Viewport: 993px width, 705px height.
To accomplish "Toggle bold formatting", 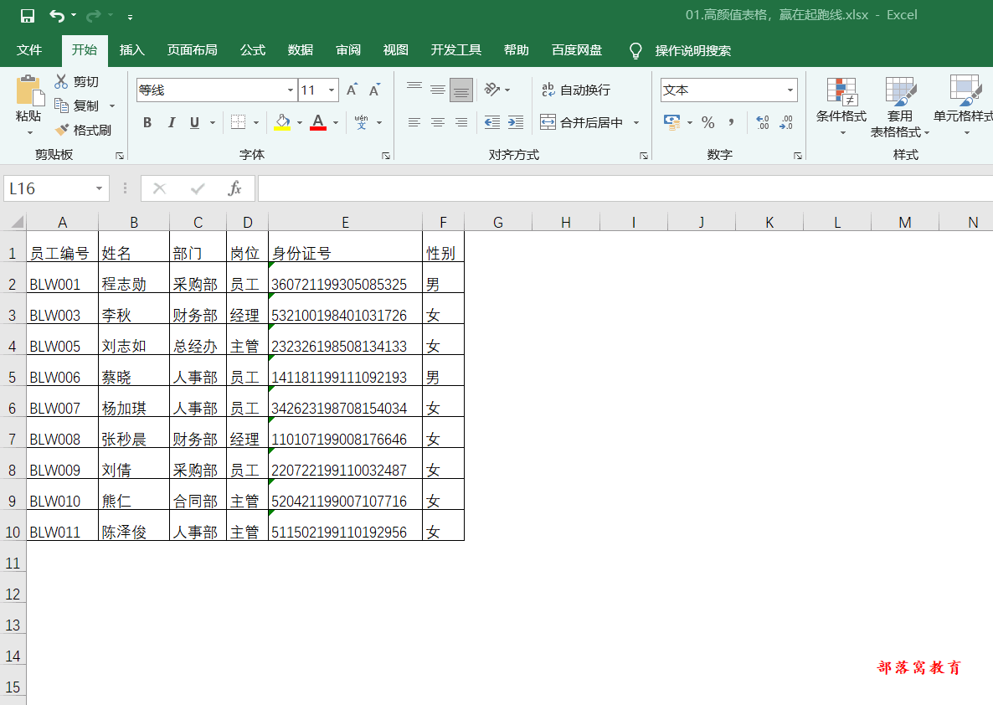I will point(147,122).
